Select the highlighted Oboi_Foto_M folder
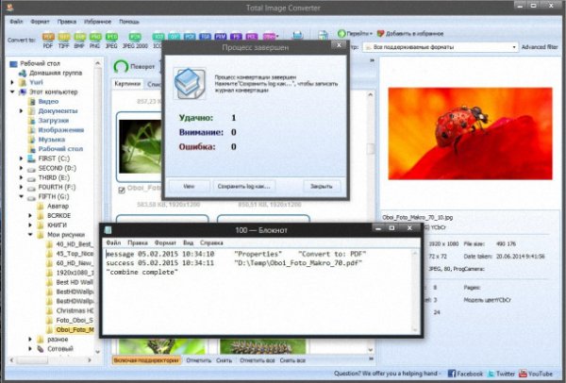Image resolution: width=566 pixels, height=383 pixels. [75, 329]
